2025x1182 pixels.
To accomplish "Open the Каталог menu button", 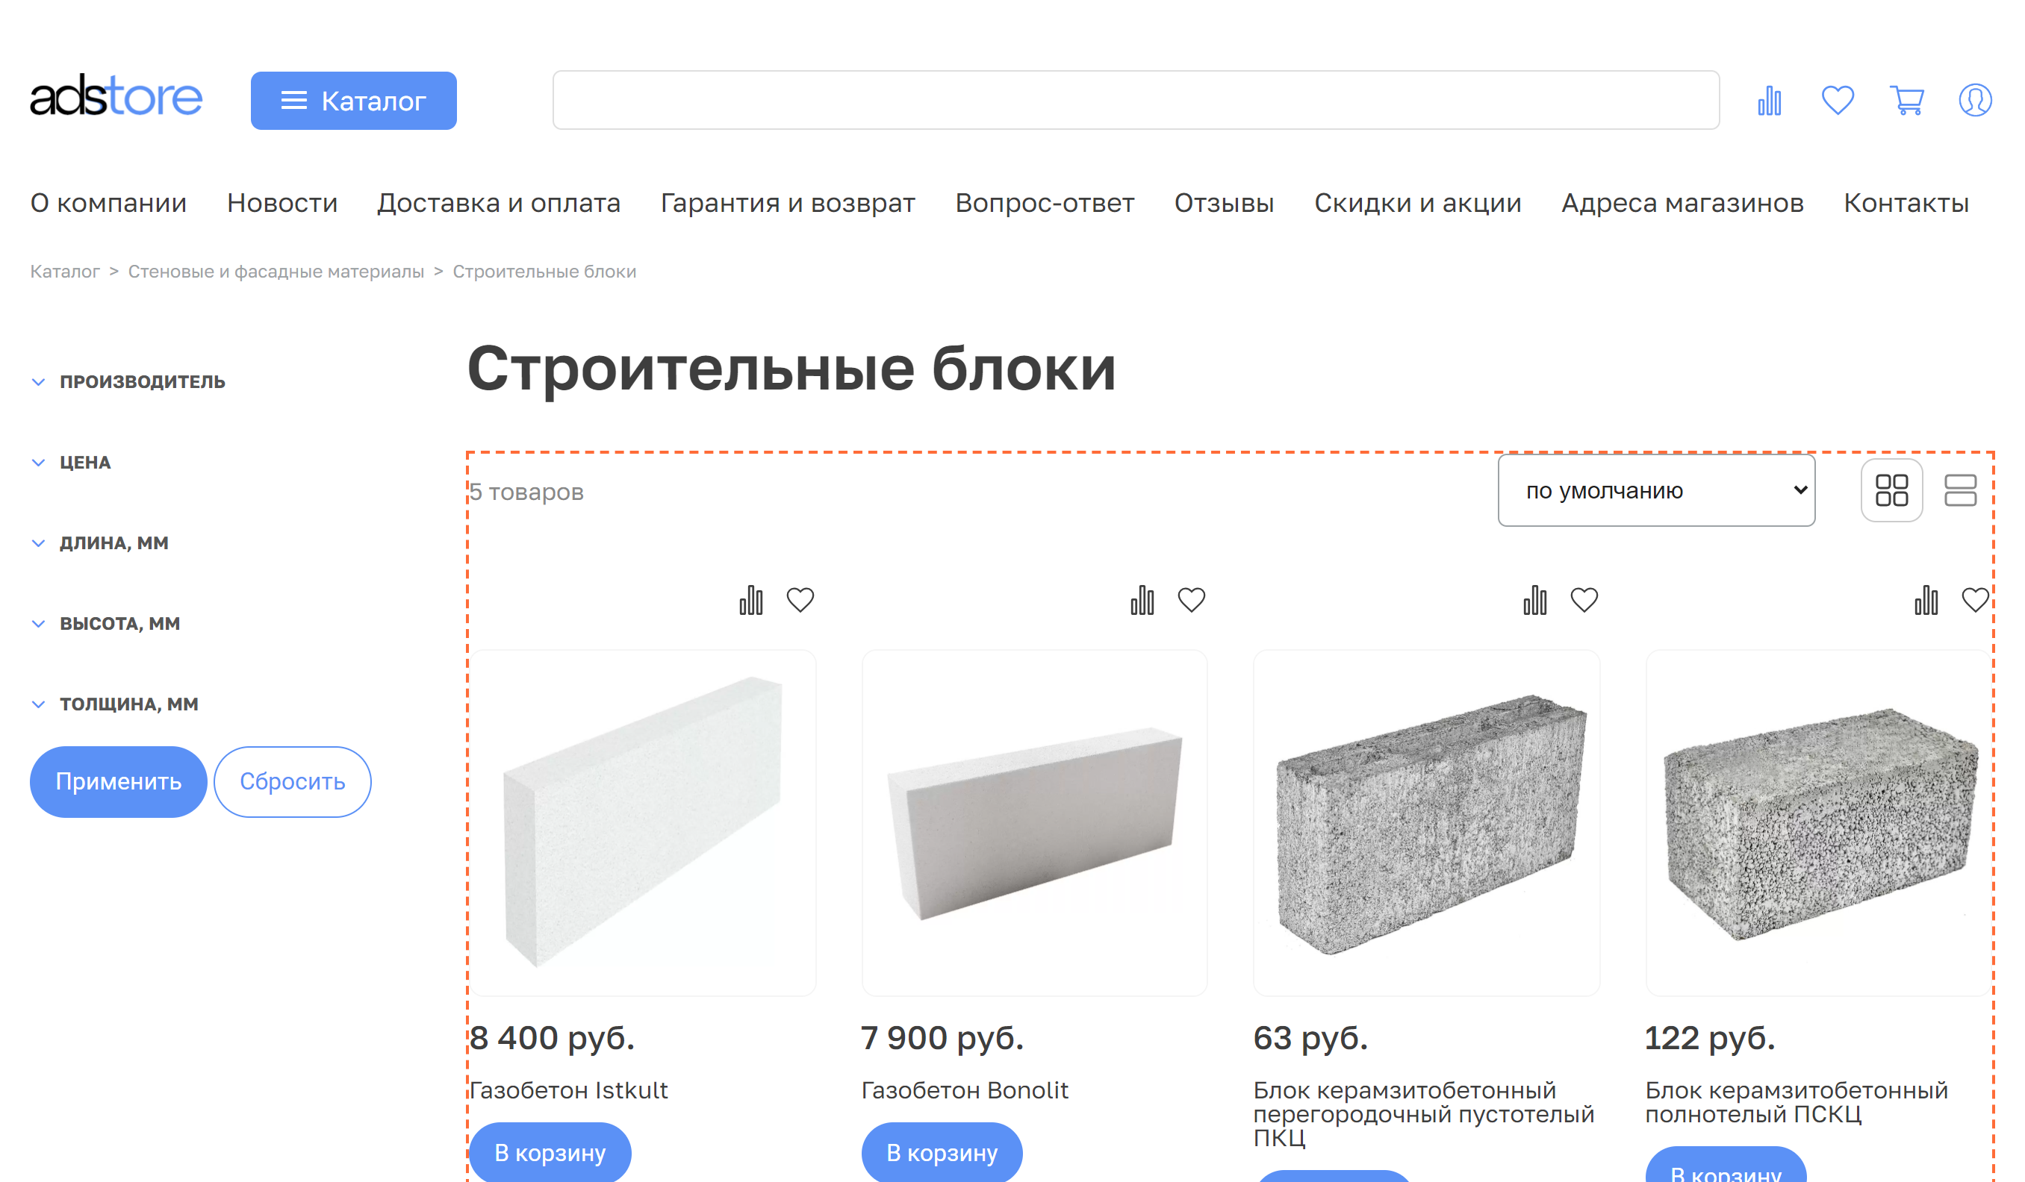I will (x=354, y=99).
